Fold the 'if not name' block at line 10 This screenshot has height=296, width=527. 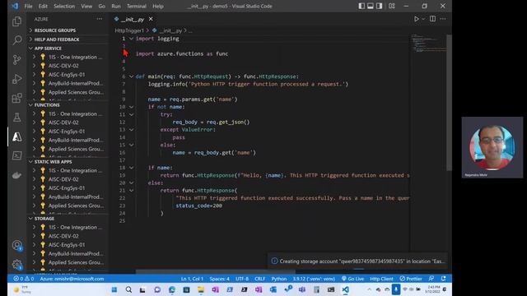pos(131,107)
